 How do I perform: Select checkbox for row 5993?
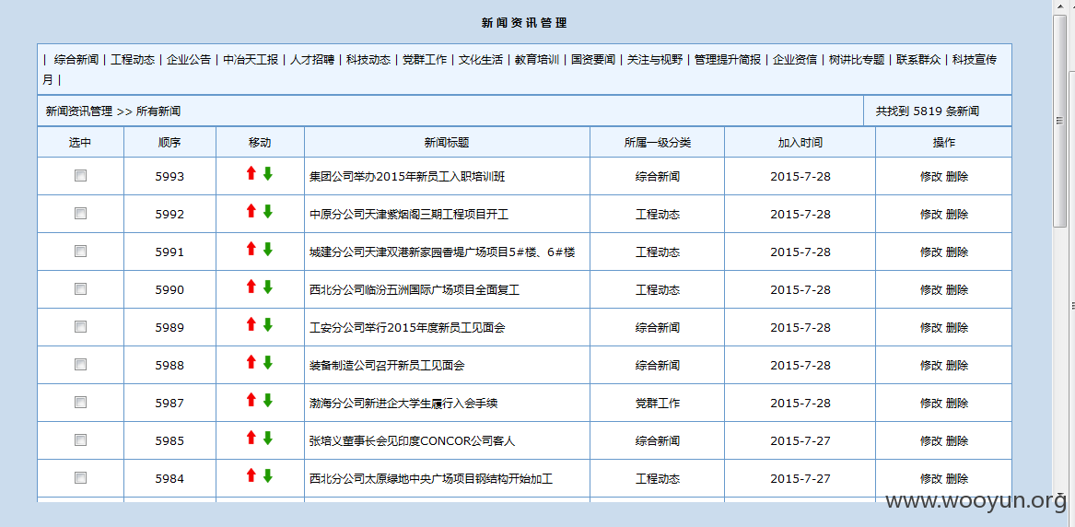[x=80, y=175]
